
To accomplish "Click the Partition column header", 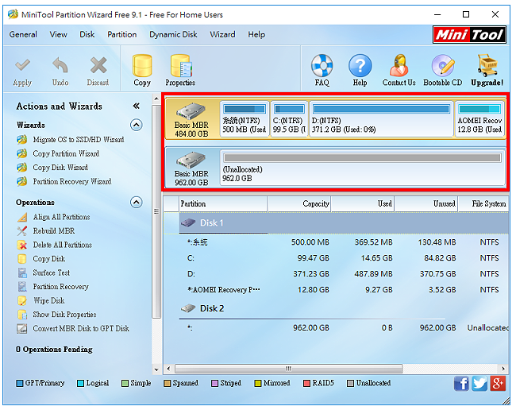I will pyautogui.click(x=223, y=204).
